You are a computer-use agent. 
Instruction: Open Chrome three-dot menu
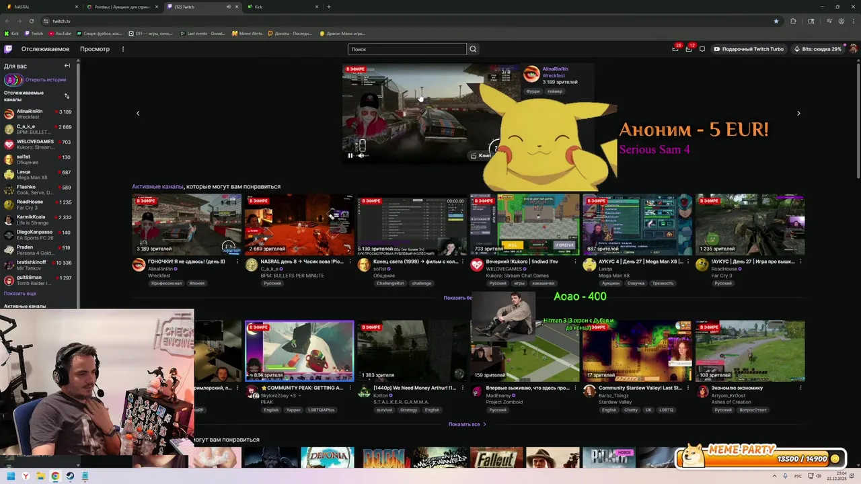pyautogui.click(x=854, y=21)
